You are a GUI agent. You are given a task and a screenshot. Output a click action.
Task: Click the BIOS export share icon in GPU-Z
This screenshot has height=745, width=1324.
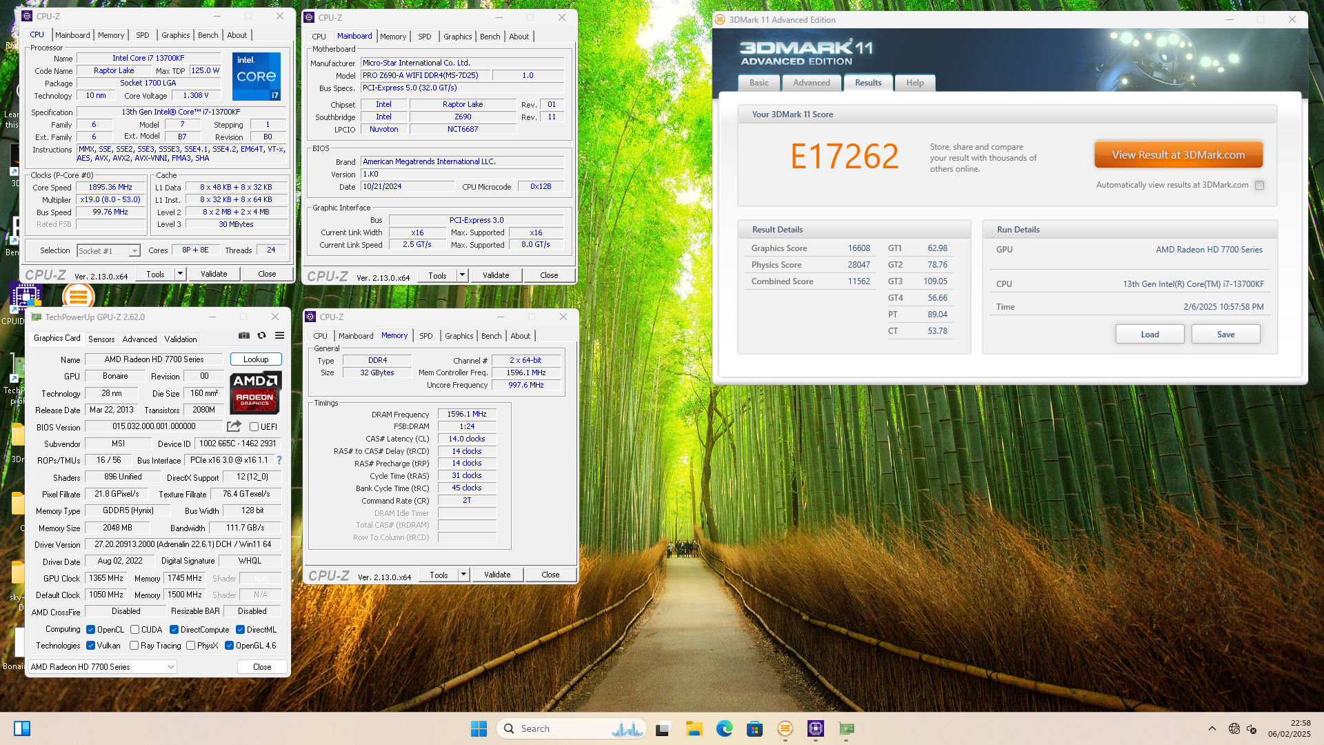pos(234,426)
